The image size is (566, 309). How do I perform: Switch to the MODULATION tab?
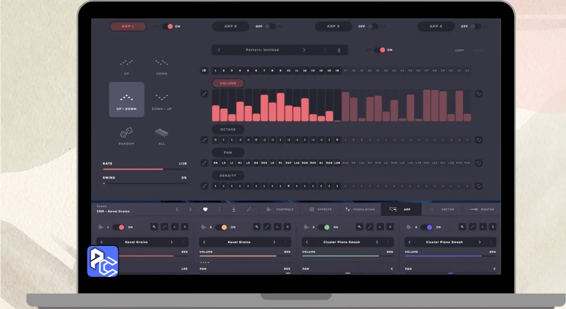pyautogui.click(x=361, y=209)
